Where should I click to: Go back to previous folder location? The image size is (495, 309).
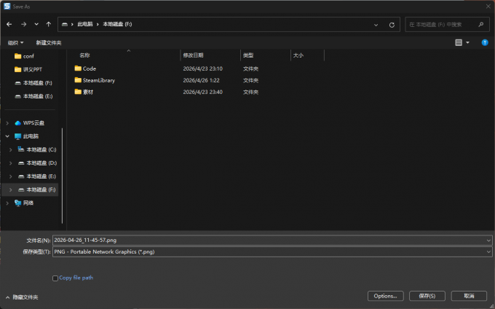coord(9,24)
